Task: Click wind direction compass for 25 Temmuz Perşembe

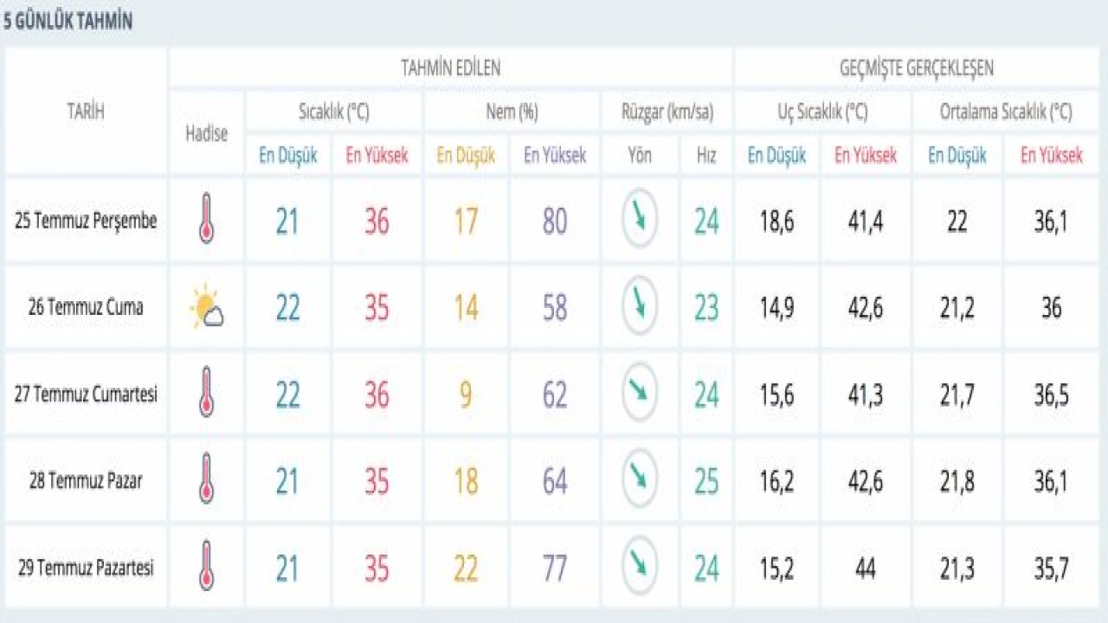Action: point(640,220)
